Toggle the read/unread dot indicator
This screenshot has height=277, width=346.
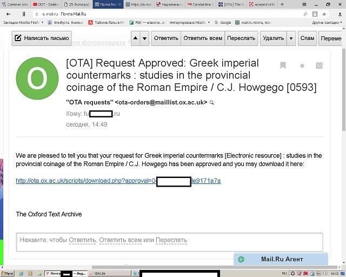point(302,66)
